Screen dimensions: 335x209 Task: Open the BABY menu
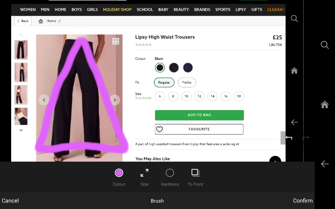click(163, 10)
